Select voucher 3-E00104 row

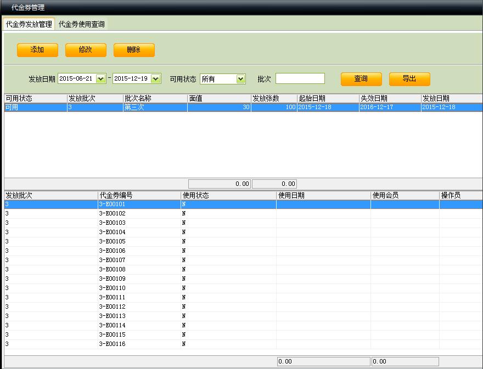[x=243, y=232]
